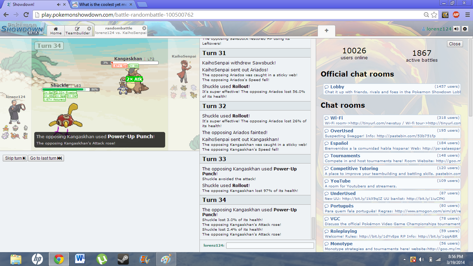Close the randombattle tab with its X
The image size is (473, 266).
(144, 28)
